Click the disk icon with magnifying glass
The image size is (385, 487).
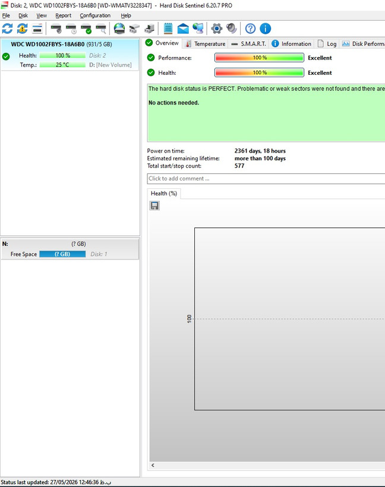point(100,29)
